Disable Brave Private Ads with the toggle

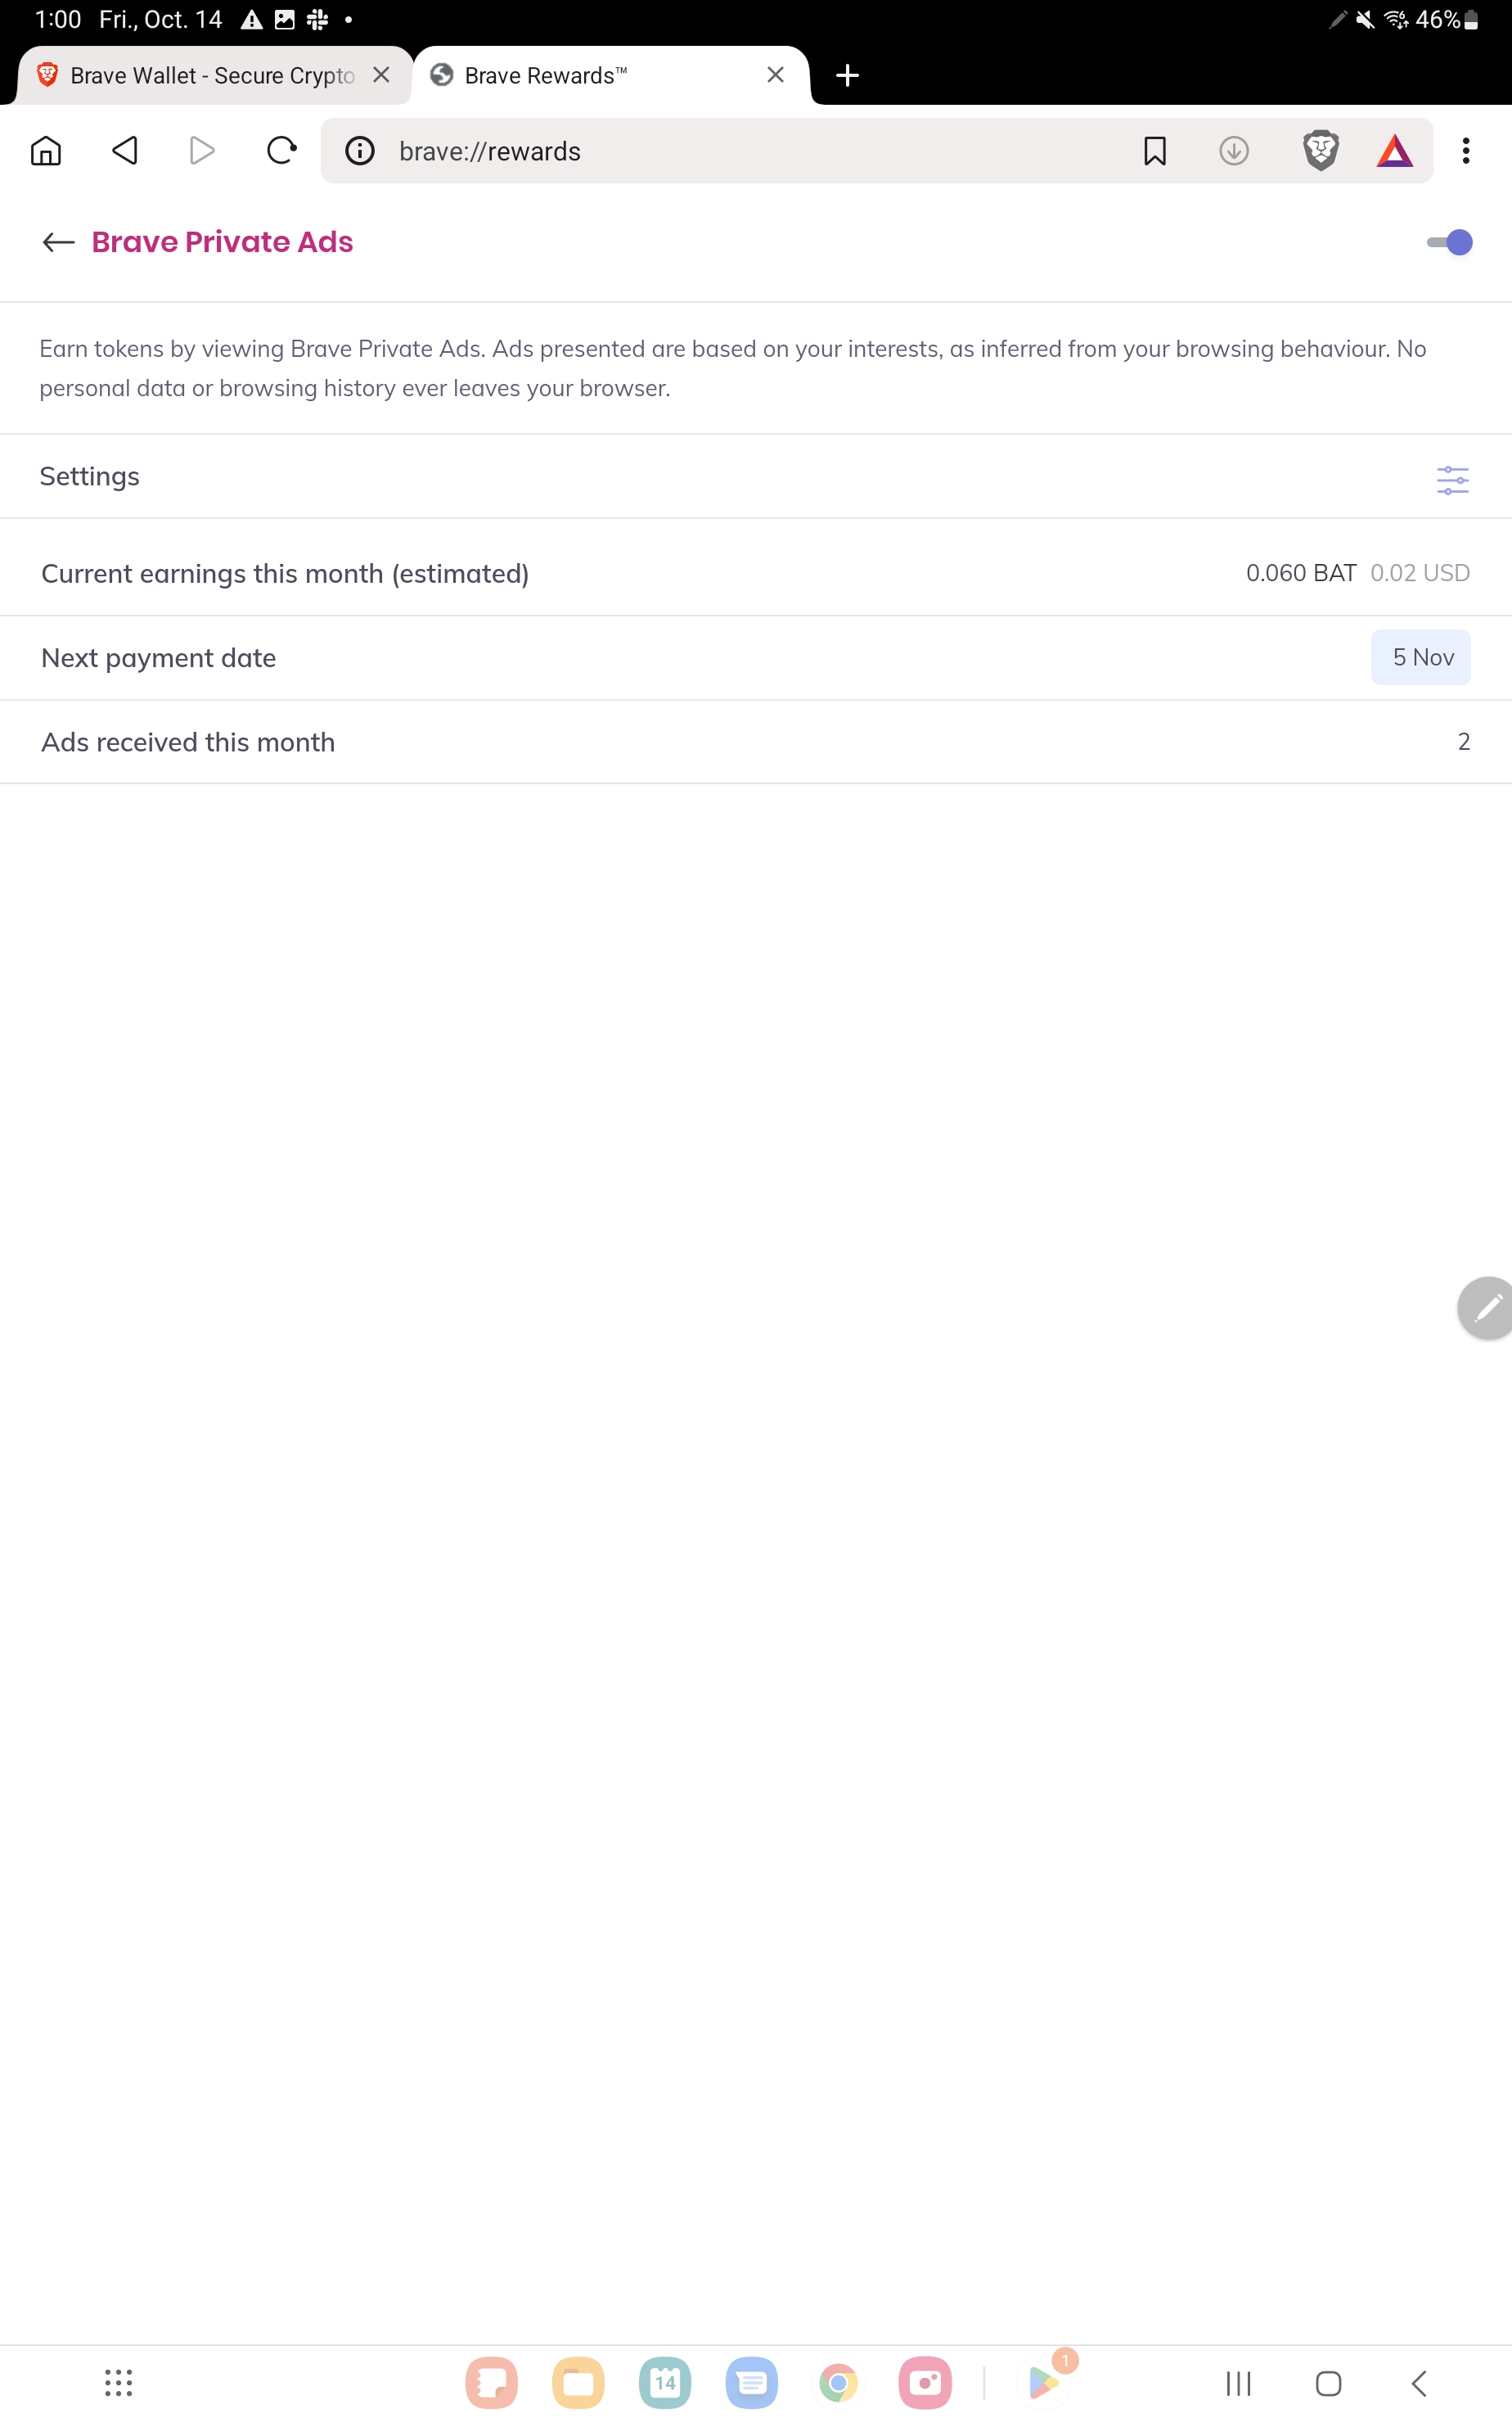[1449, 242]
